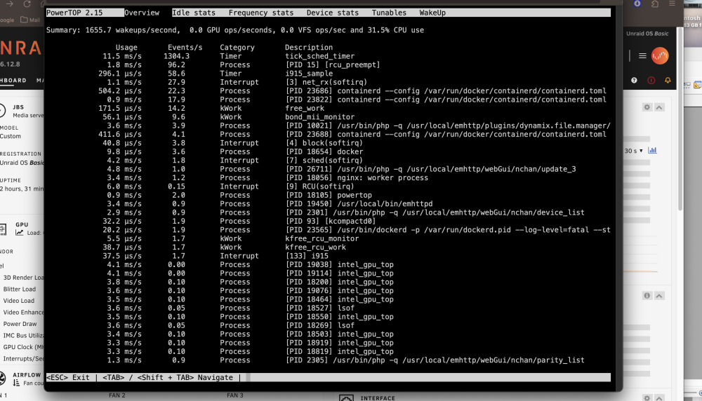Image resolution: width=702 pixels, height=401 pixels.
Task: Open the red alert info icon
Action: tap(651, 81)
